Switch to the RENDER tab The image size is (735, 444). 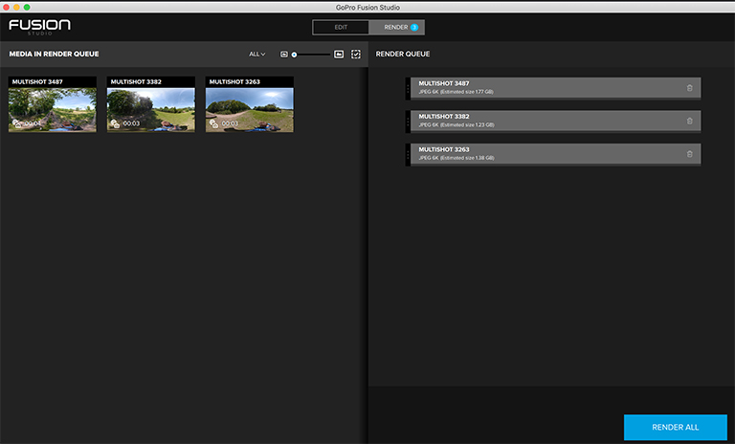(x=396, y=27)
